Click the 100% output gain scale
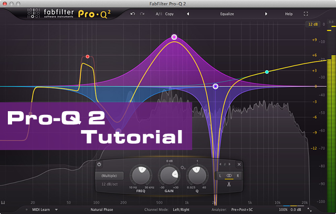 pyautogui.click(x=283, y=209)
